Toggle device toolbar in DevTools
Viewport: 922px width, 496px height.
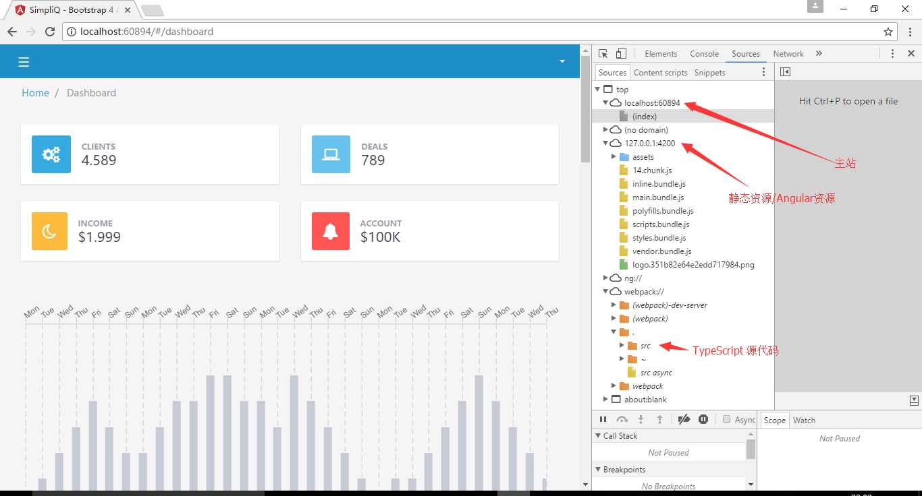622,54
